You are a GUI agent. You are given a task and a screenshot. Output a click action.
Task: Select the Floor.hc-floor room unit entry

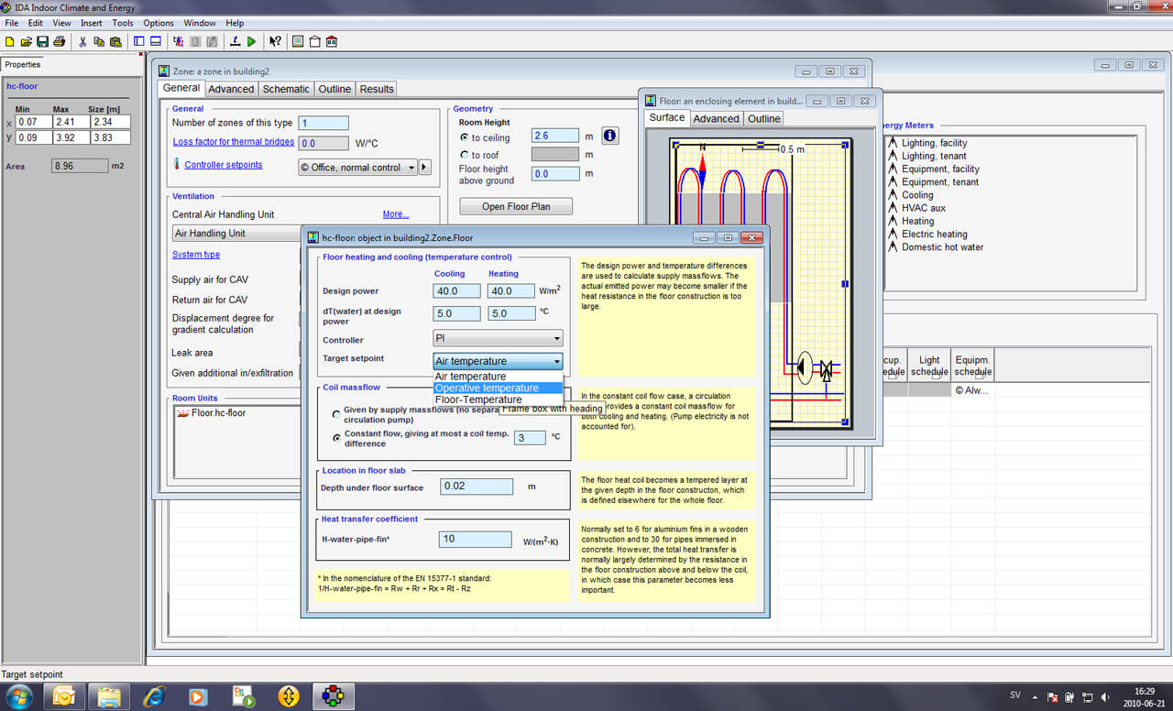218,413
